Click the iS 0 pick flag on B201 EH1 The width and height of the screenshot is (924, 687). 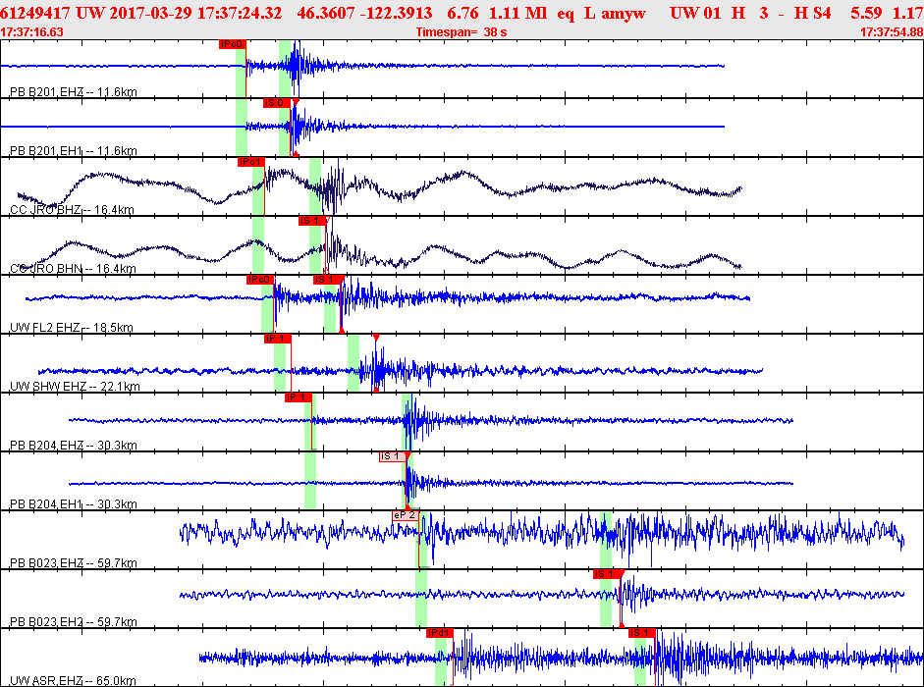(x=276, y=103)
